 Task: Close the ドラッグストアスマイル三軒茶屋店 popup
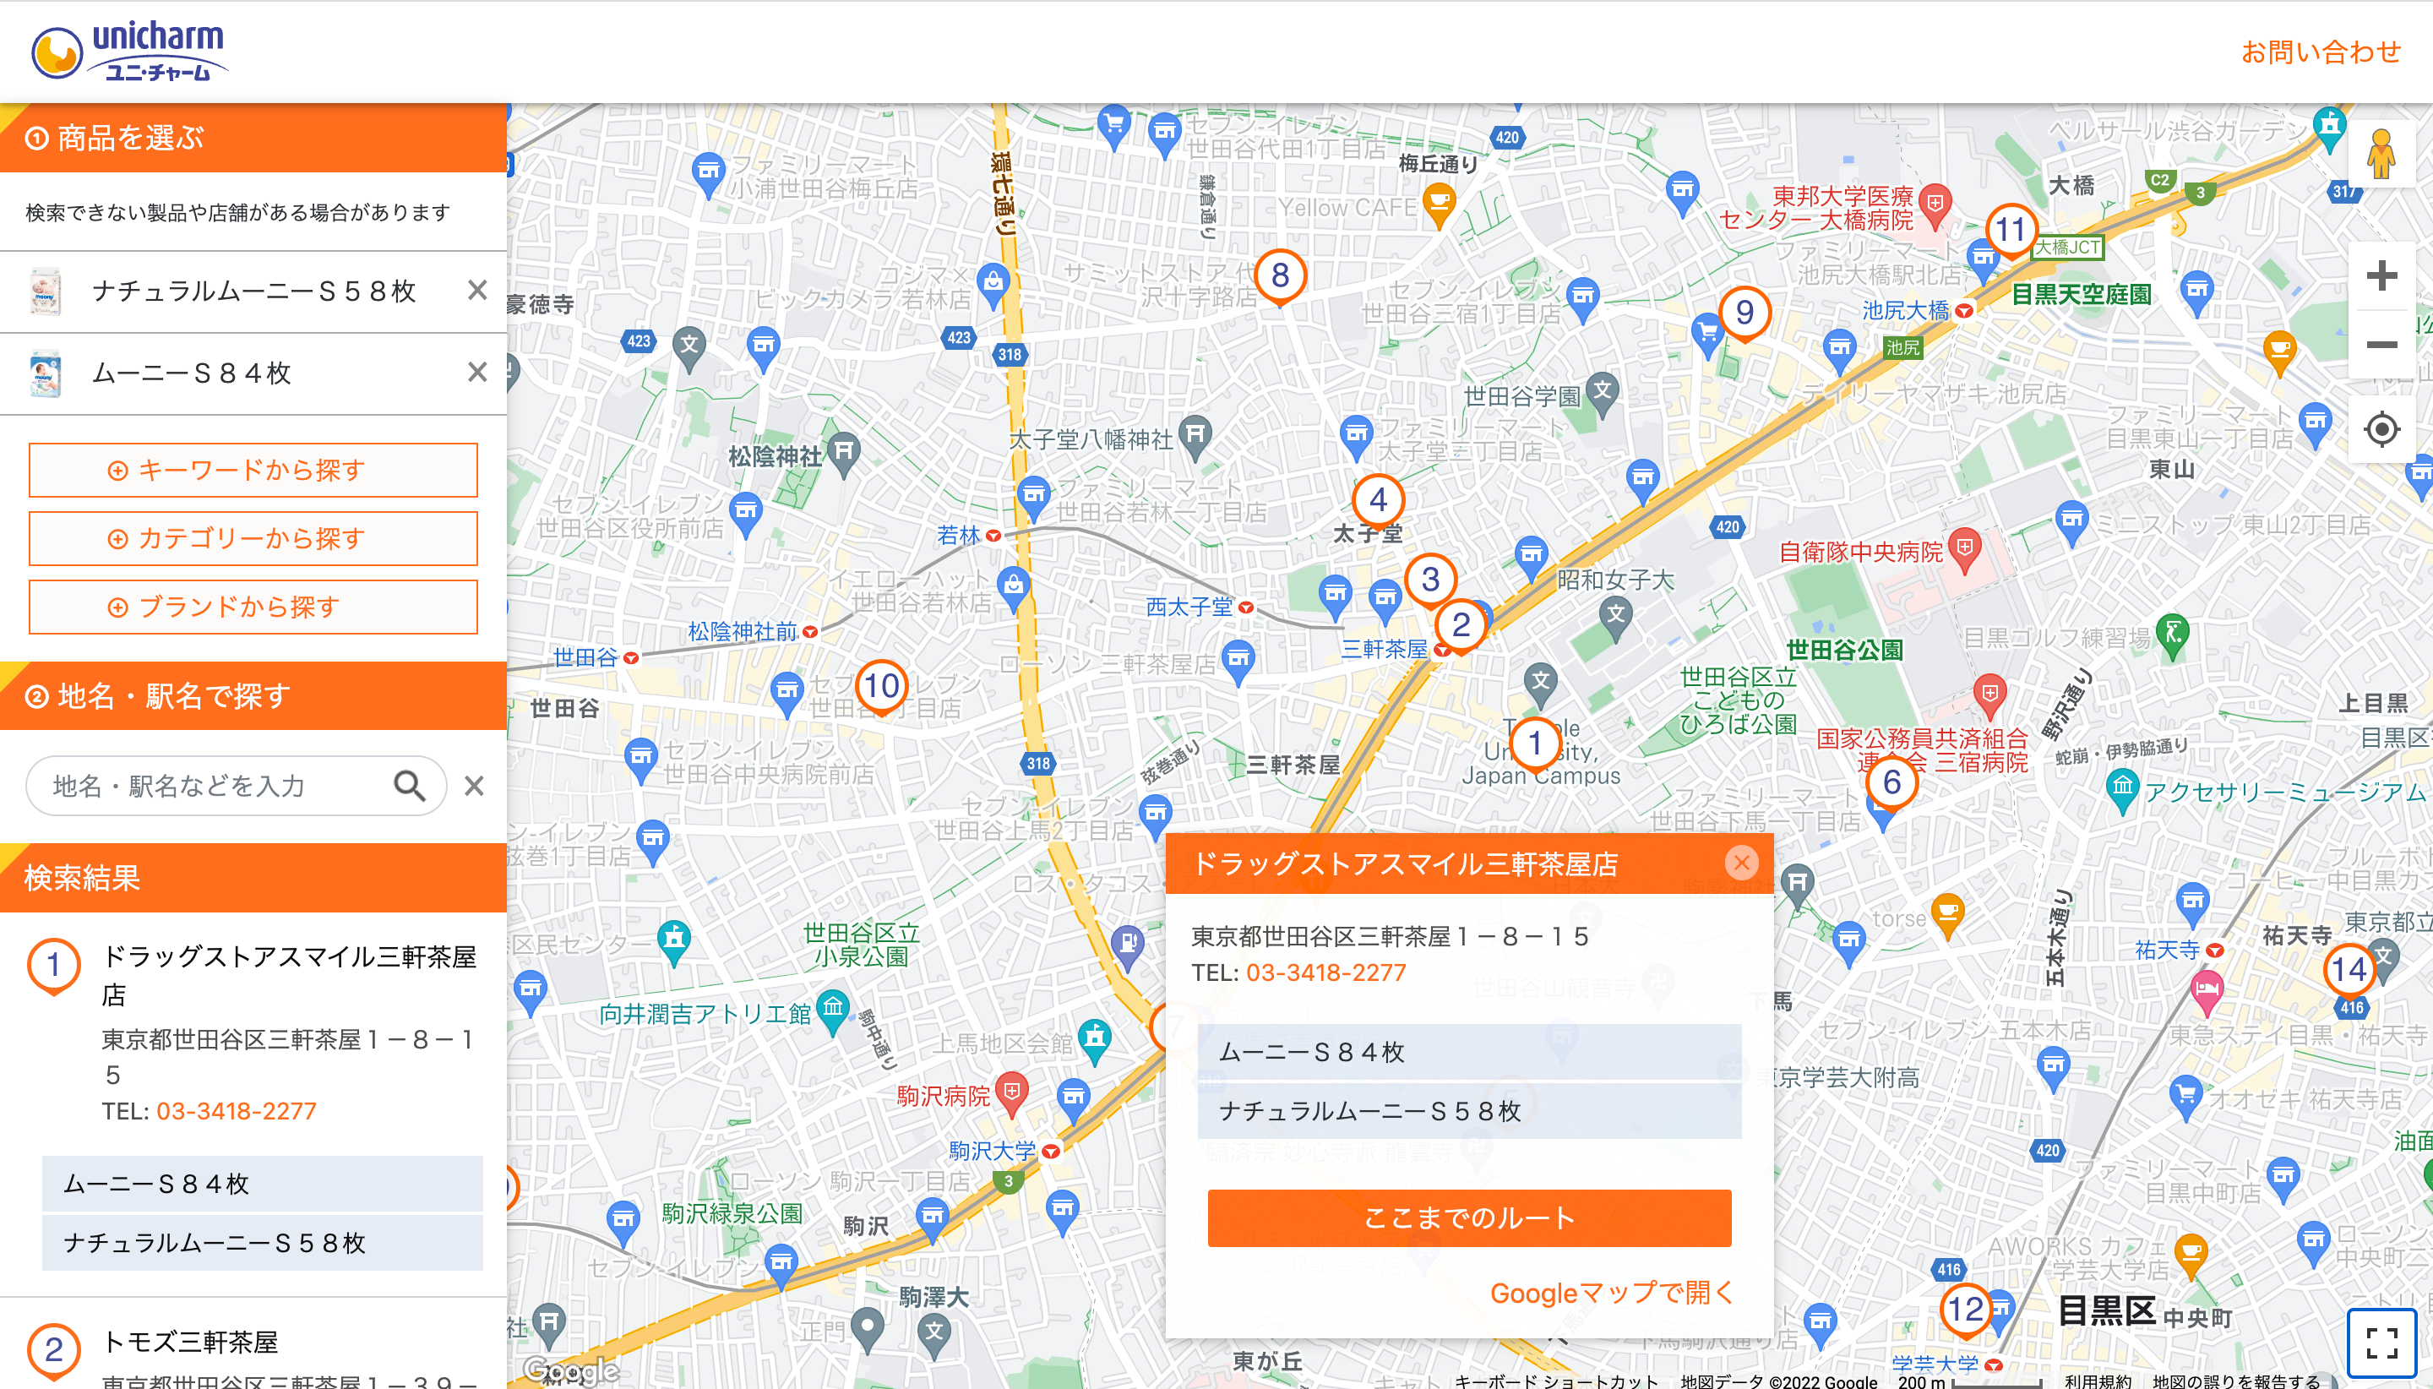(1744, 863)
